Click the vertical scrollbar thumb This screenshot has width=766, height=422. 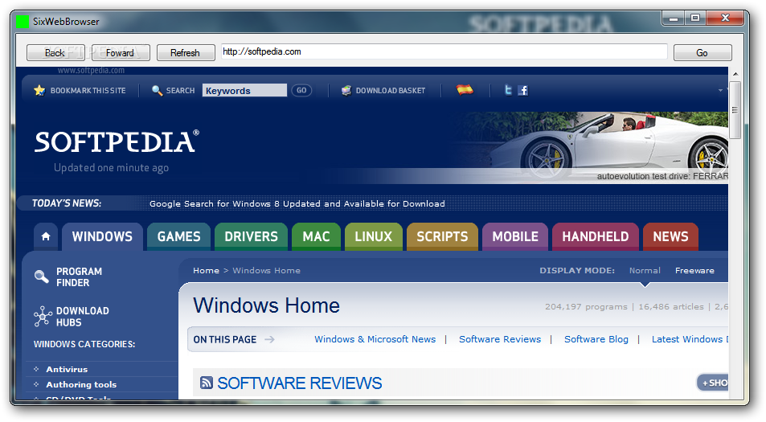coord(735,110)
